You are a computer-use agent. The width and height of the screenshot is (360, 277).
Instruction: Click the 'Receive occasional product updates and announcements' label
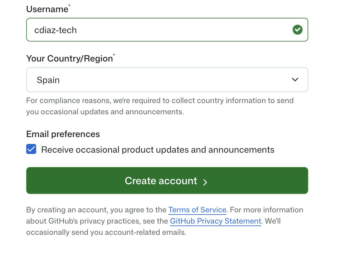point(158,150)
